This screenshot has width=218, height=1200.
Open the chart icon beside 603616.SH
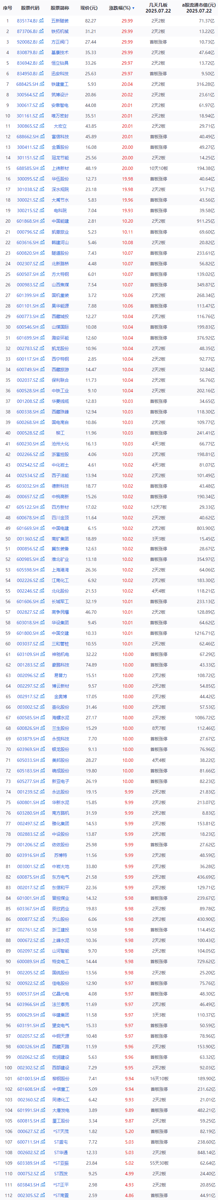click(42, 243)
